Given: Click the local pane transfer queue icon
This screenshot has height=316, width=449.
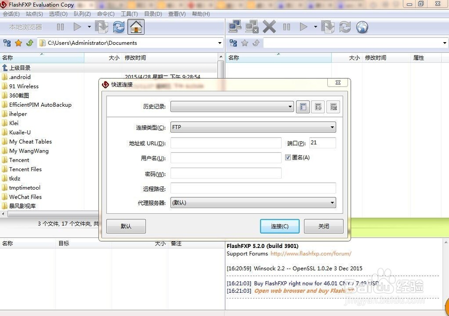Looking at the screenshot, I should click(101, 27).
